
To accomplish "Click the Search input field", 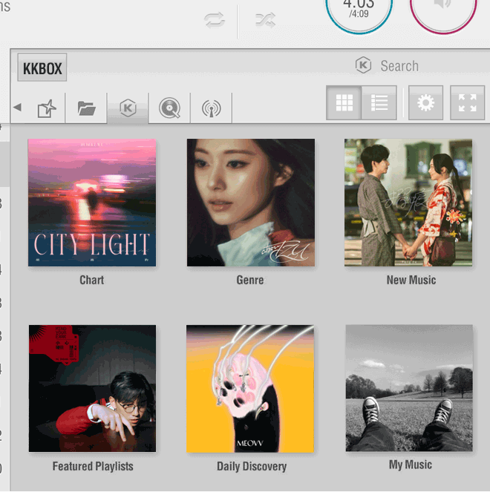I will click(x=416, y=66).
